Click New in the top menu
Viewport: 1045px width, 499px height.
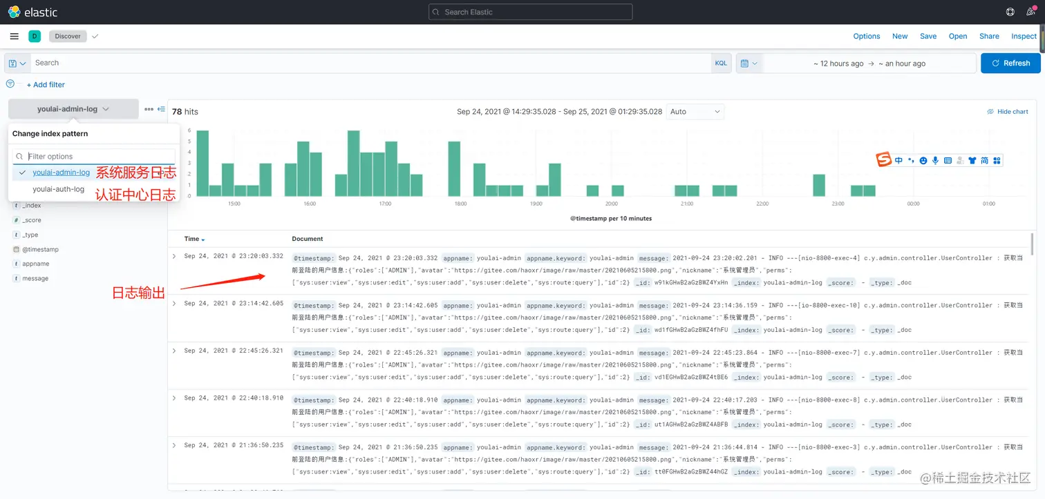[900, 36]
